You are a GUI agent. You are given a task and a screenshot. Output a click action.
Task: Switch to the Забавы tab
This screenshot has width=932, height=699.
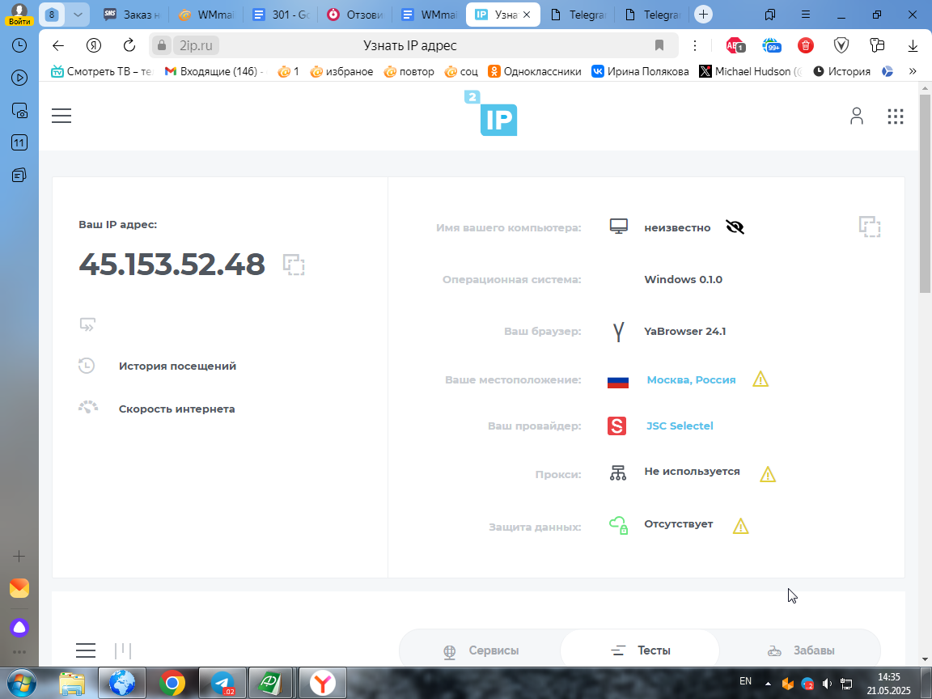click(x=800, y=650)
